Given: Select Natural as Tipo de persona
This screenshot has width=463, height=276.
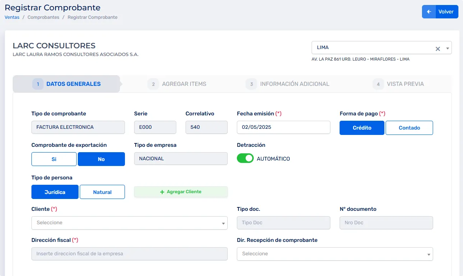Looking at the screenshot, I should pos(102,192).
